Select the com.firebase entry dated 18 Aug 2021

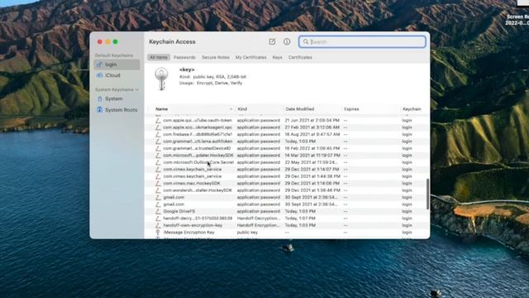click(x=287, y=134)
